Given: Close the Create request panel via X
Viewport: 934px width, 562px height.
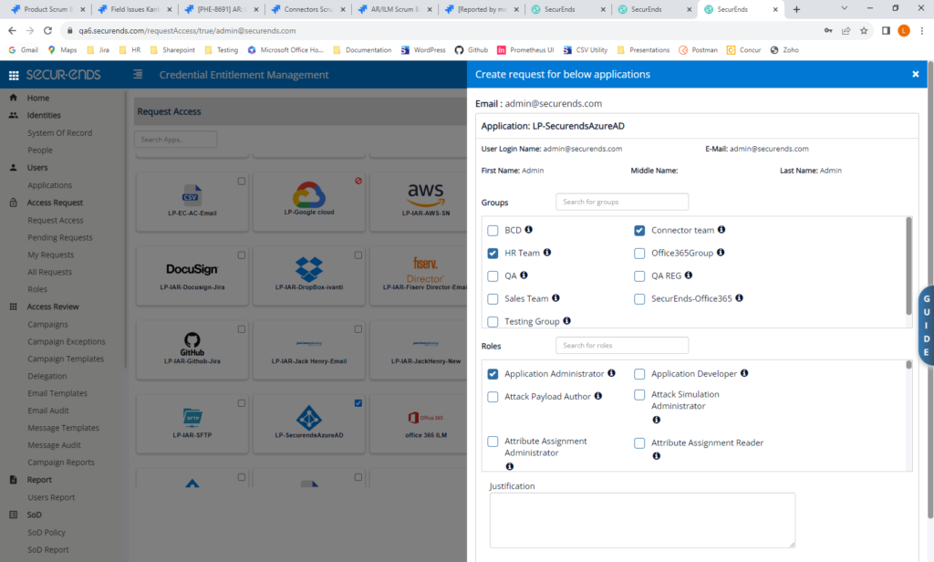Looking at the screenshot, I should pyautogui.click(x=916, y=74).
